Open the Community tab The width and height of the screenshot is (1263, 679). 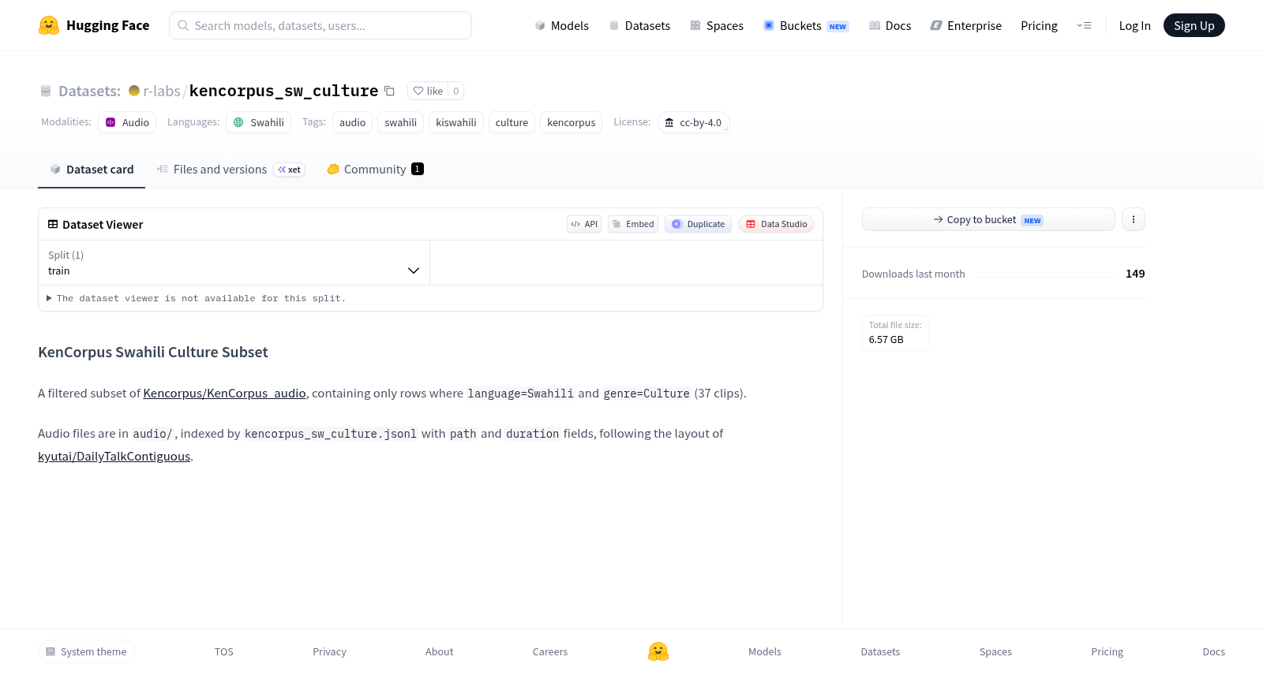(376, 169)
